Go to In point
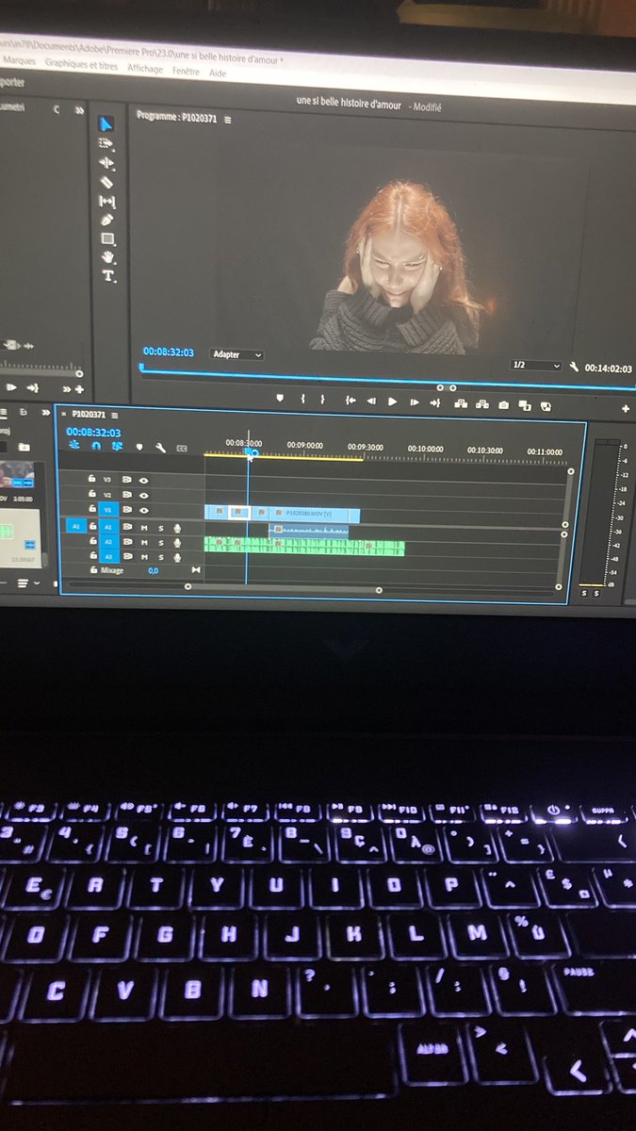636x1131 pixels. tap(351, 401)
